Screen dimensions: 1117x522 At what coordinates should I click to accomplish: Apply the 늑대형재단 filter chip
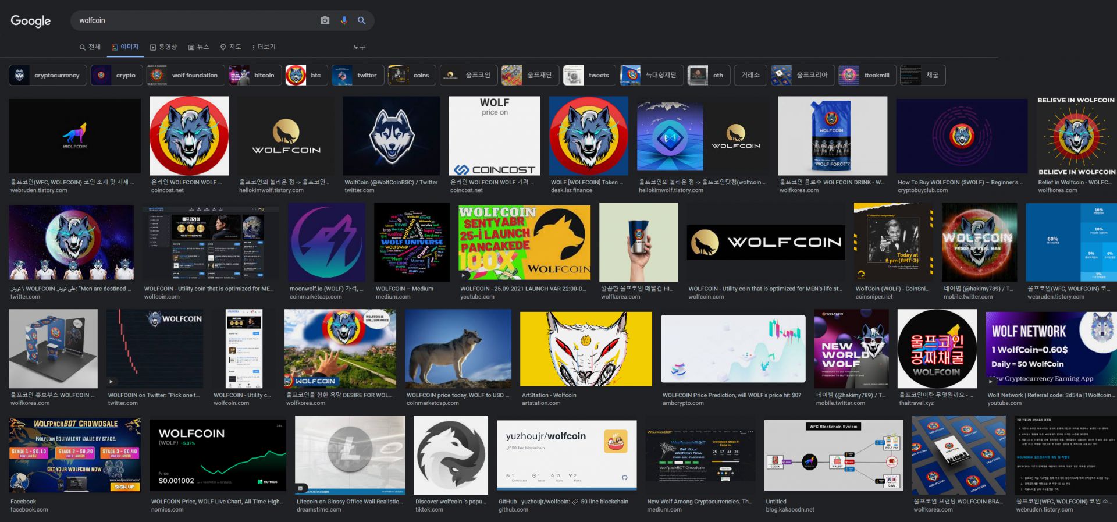pyautogui.click(x=652, y=75)
